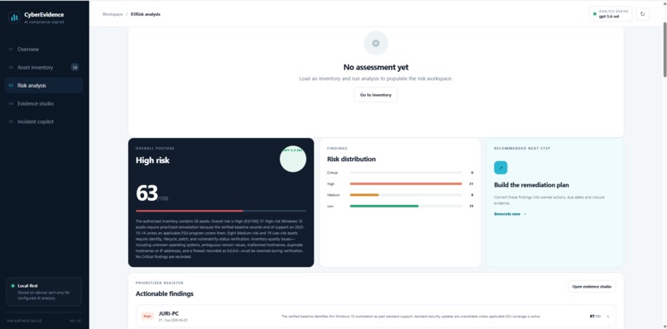Click the page vertical scrollbar
This screenshot has width=667, height=329.
click(x=665, y=50)
